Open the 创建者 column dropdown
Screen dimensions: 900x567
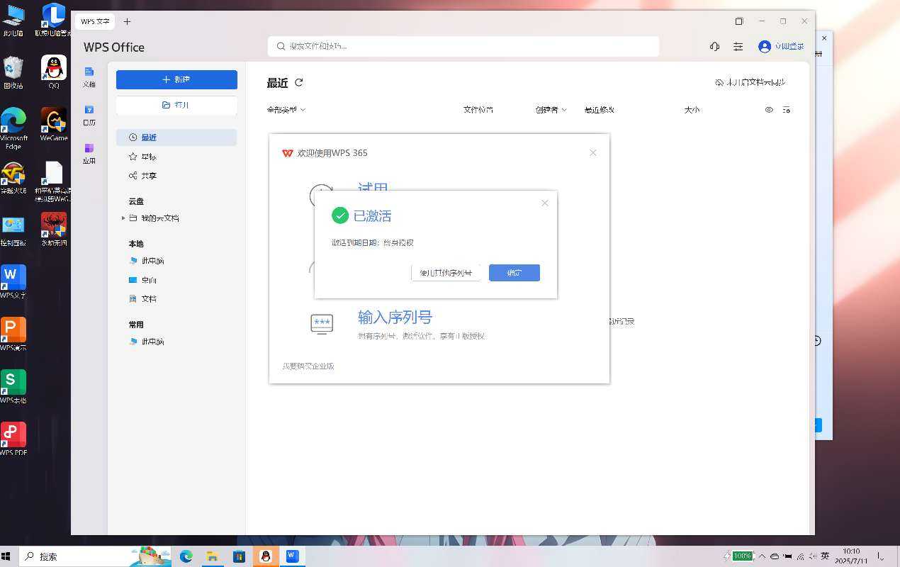pos(551,110)
